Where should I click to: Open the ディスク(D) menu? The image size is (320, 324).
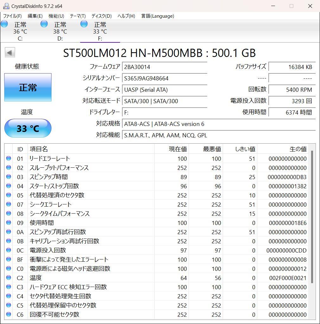[x=102, y=16]
